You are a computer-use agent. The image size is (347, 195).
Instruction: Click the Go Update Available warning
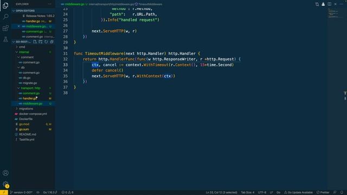click(298, 193)
